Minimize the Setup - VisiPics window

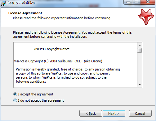(x=128, y=2)
